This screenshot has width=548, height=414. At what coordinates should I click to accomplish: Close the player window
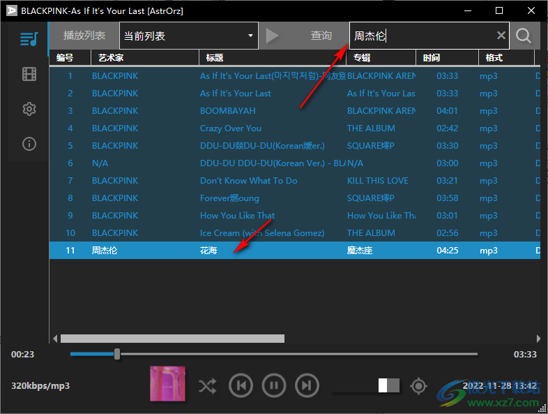pyautogui.click(x=531, y=10)
